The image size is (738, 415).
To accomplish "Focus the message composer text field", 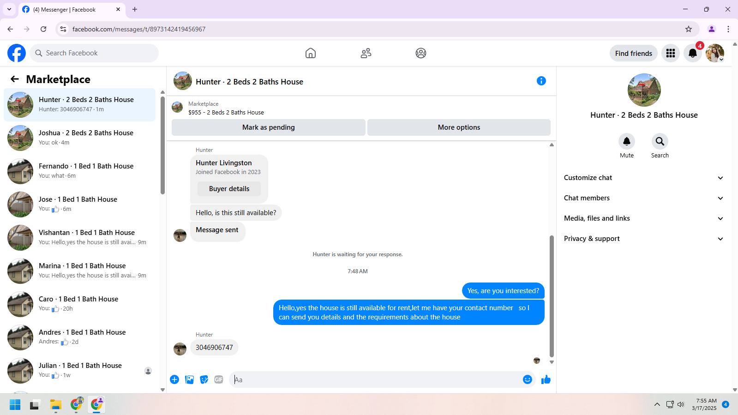I will coord(376,379).
